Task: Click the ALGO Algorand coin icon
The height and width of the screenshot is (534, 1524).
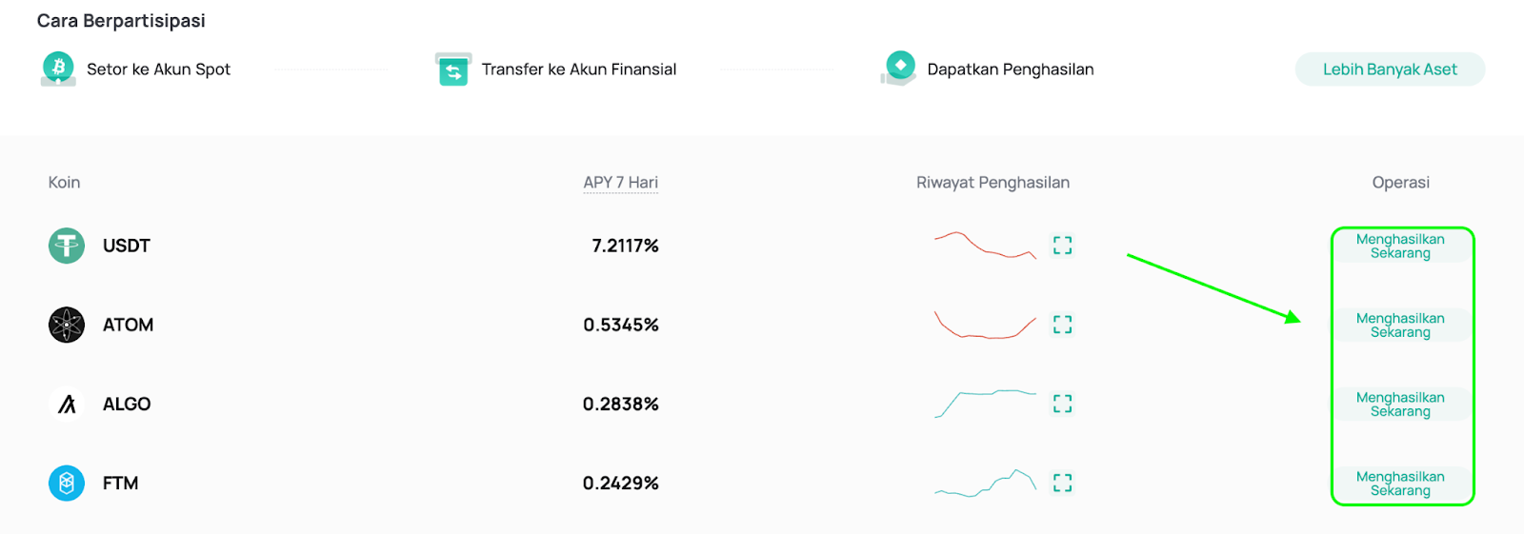Action: 67,404
